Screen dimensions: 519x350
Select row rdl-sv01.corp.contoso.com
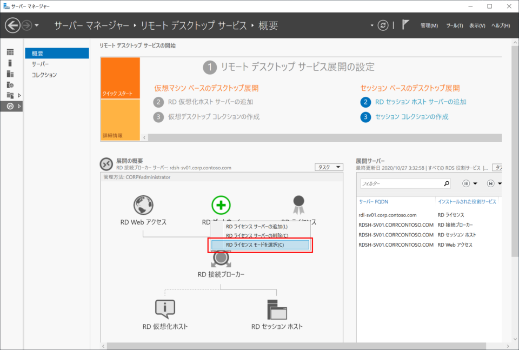429,215
